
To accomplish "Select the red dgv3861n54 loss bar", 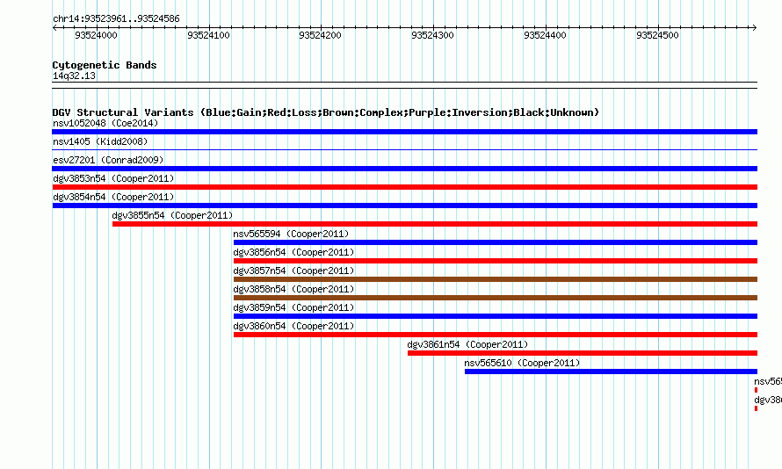I will pos(583,353).
